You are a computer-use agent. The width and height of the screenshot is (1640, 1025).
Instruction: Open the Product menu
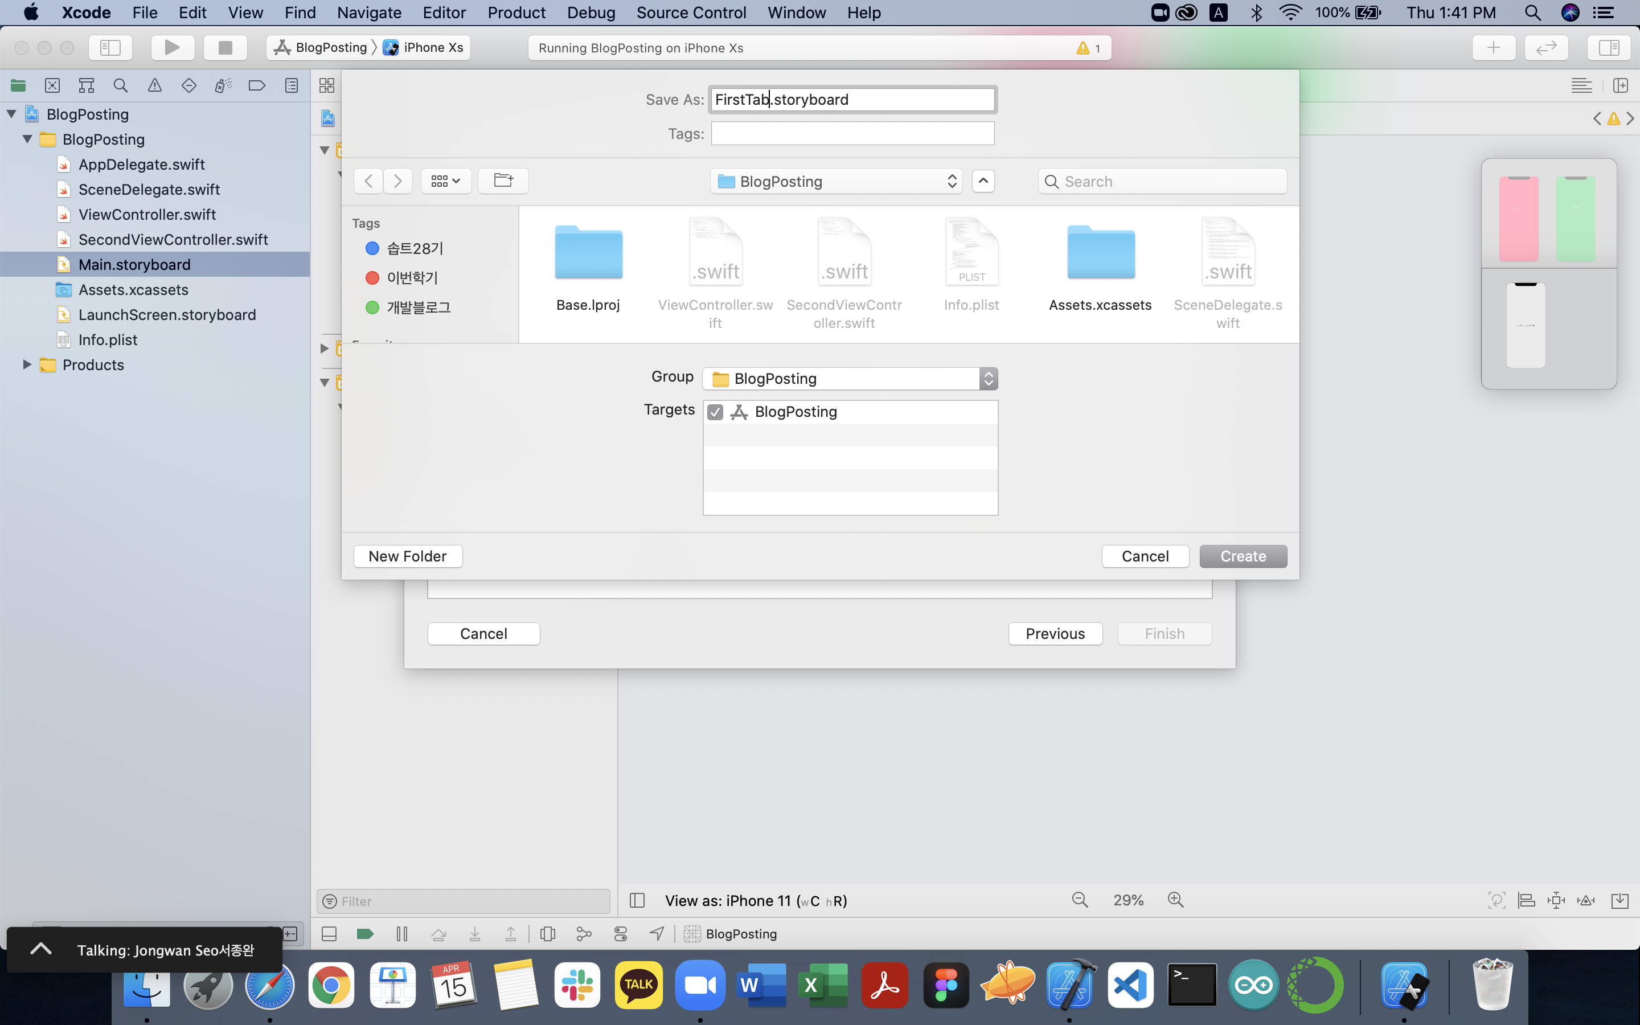click(516, 12)
